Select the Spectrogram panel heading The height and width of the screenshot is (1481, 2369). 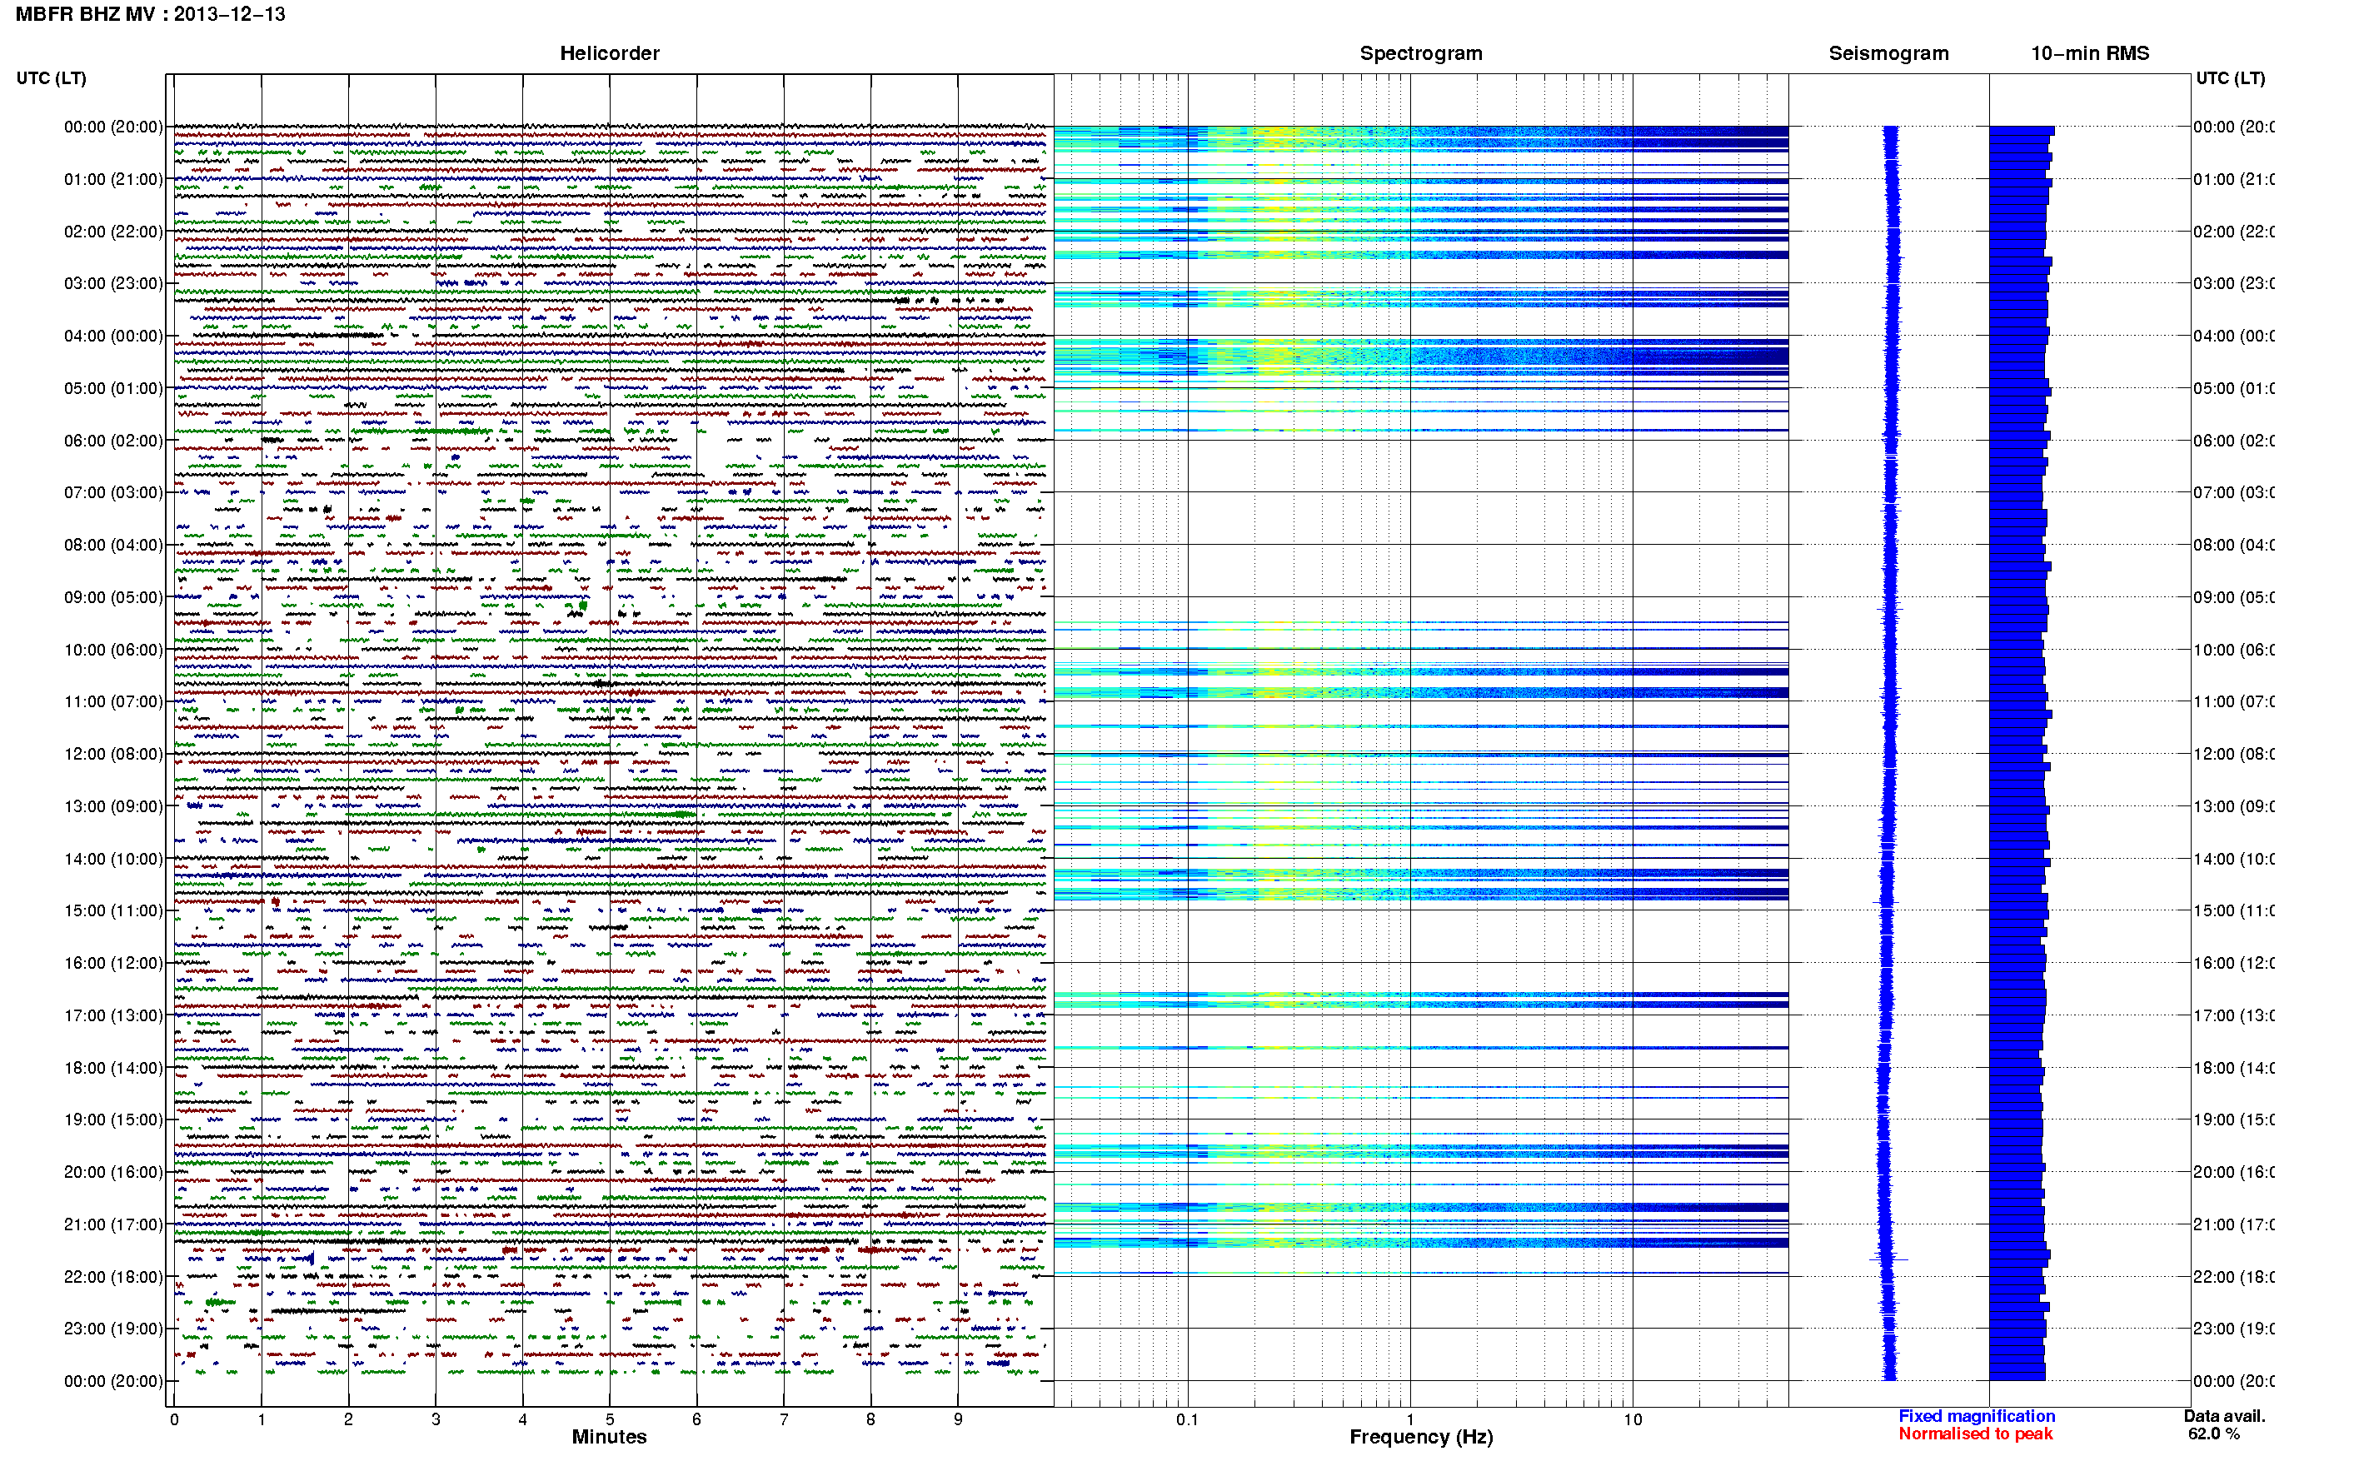[1420, 54]
